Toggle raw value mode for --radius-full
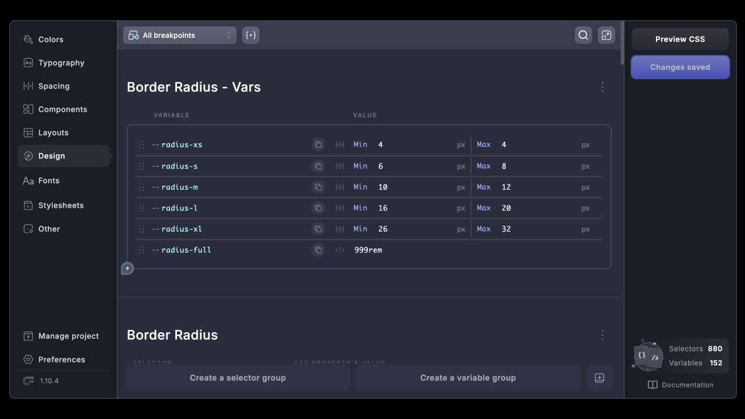Screen dimensions: 745x419 pos(340,250)
